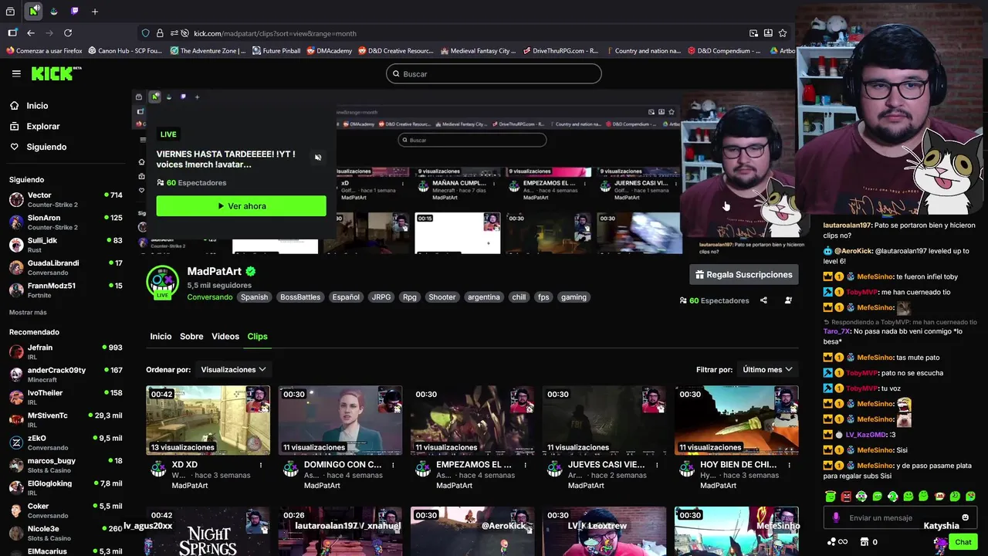The width and height of the screenshot is (988, 556).
Task: Click the MadPatArt channel avatar
Action: 162,282
